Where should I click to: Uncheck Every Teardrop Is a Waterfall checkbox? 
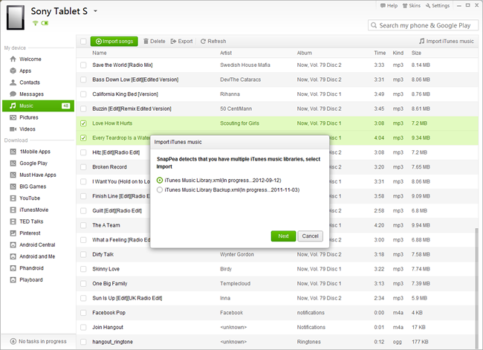click(x=83, y=138)
